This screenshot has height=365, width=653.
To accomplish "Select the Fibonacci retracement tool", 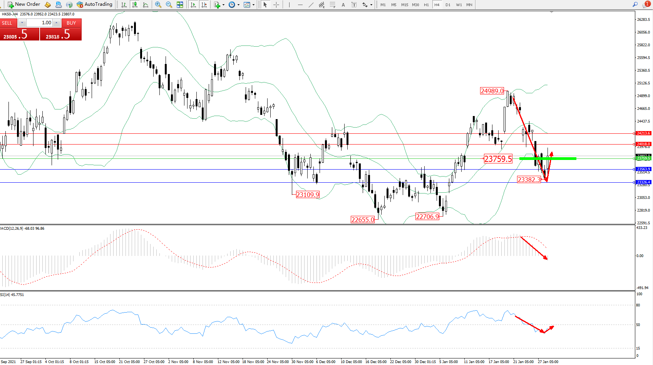I will tap(332, 5).
